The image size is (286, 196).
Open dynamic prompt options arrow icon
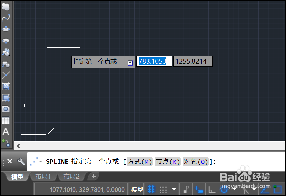coord(130,63)
